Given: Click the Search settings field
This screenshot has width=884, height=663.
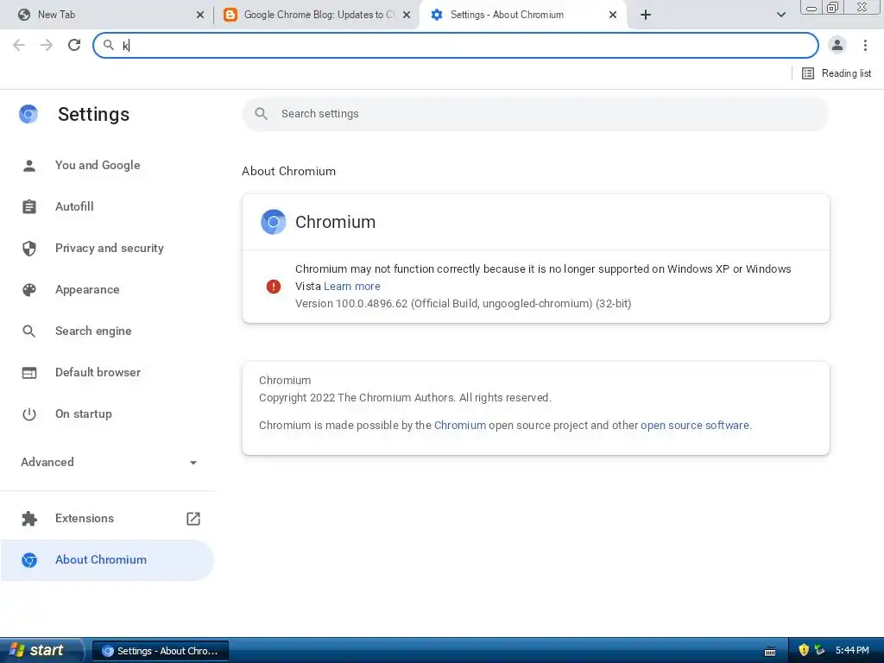Looking at the screenshot, I should pyautogui.click(x=535, y=114).
